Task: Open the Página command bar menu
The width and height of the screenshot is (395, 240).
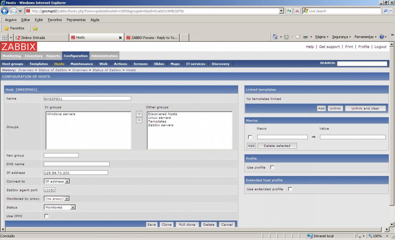Action: [x=322, y=37]
